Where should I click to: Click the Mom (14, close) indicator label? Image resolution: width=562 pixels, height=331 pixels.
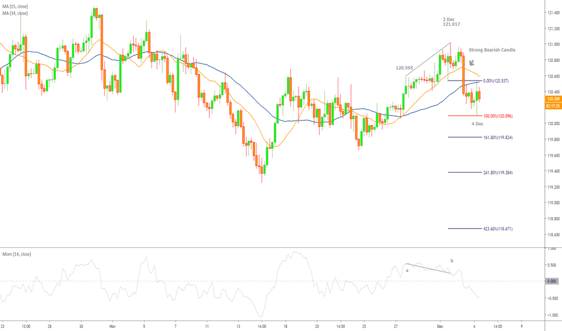pos(16,255)
